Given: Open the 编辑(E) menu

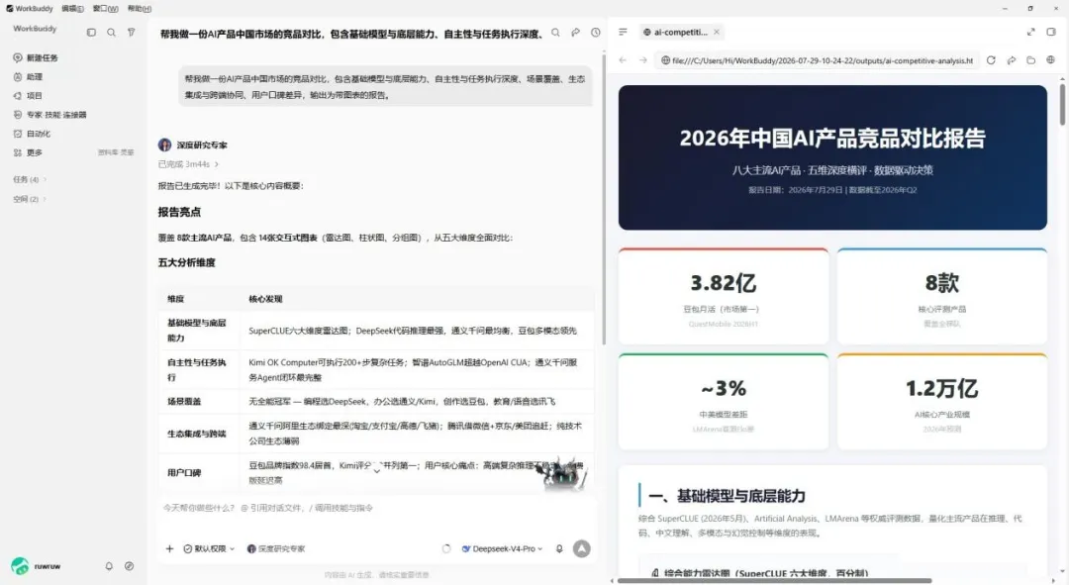Looking at the screenshot, I should [72, 8].
